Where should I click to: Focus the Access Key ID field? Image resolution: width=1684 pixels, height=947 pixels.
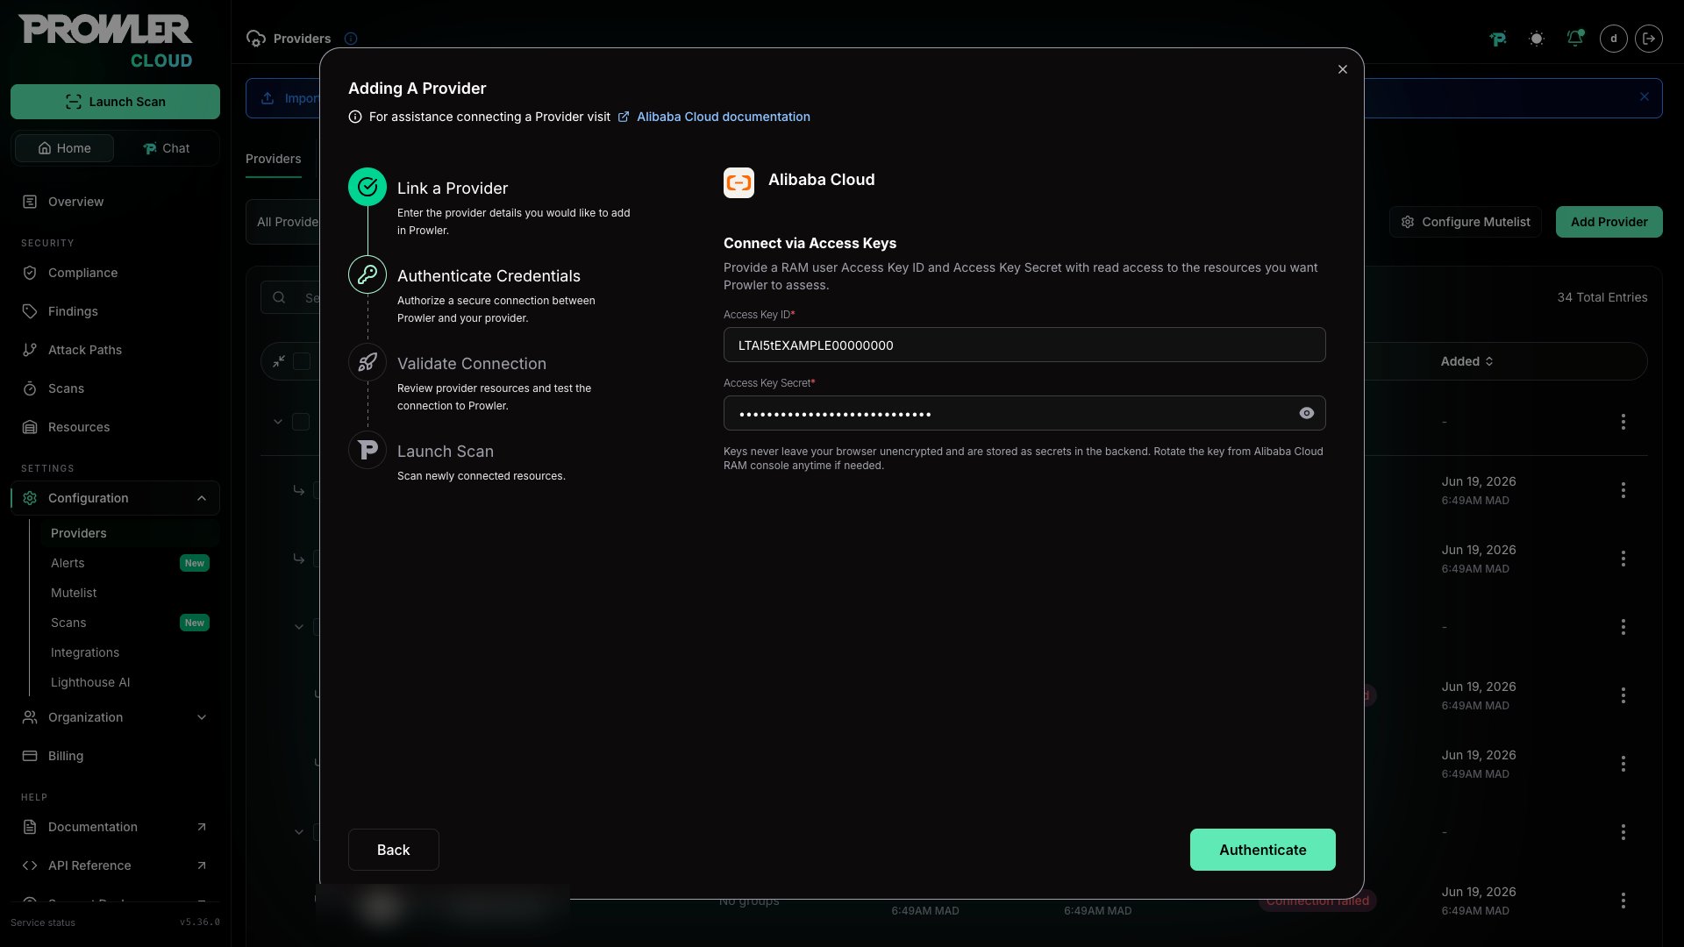point(1024,345)
